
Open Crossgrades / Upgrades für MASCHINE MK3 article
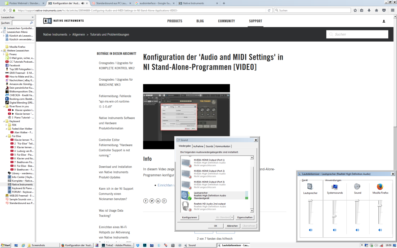[x=116, y=82]
